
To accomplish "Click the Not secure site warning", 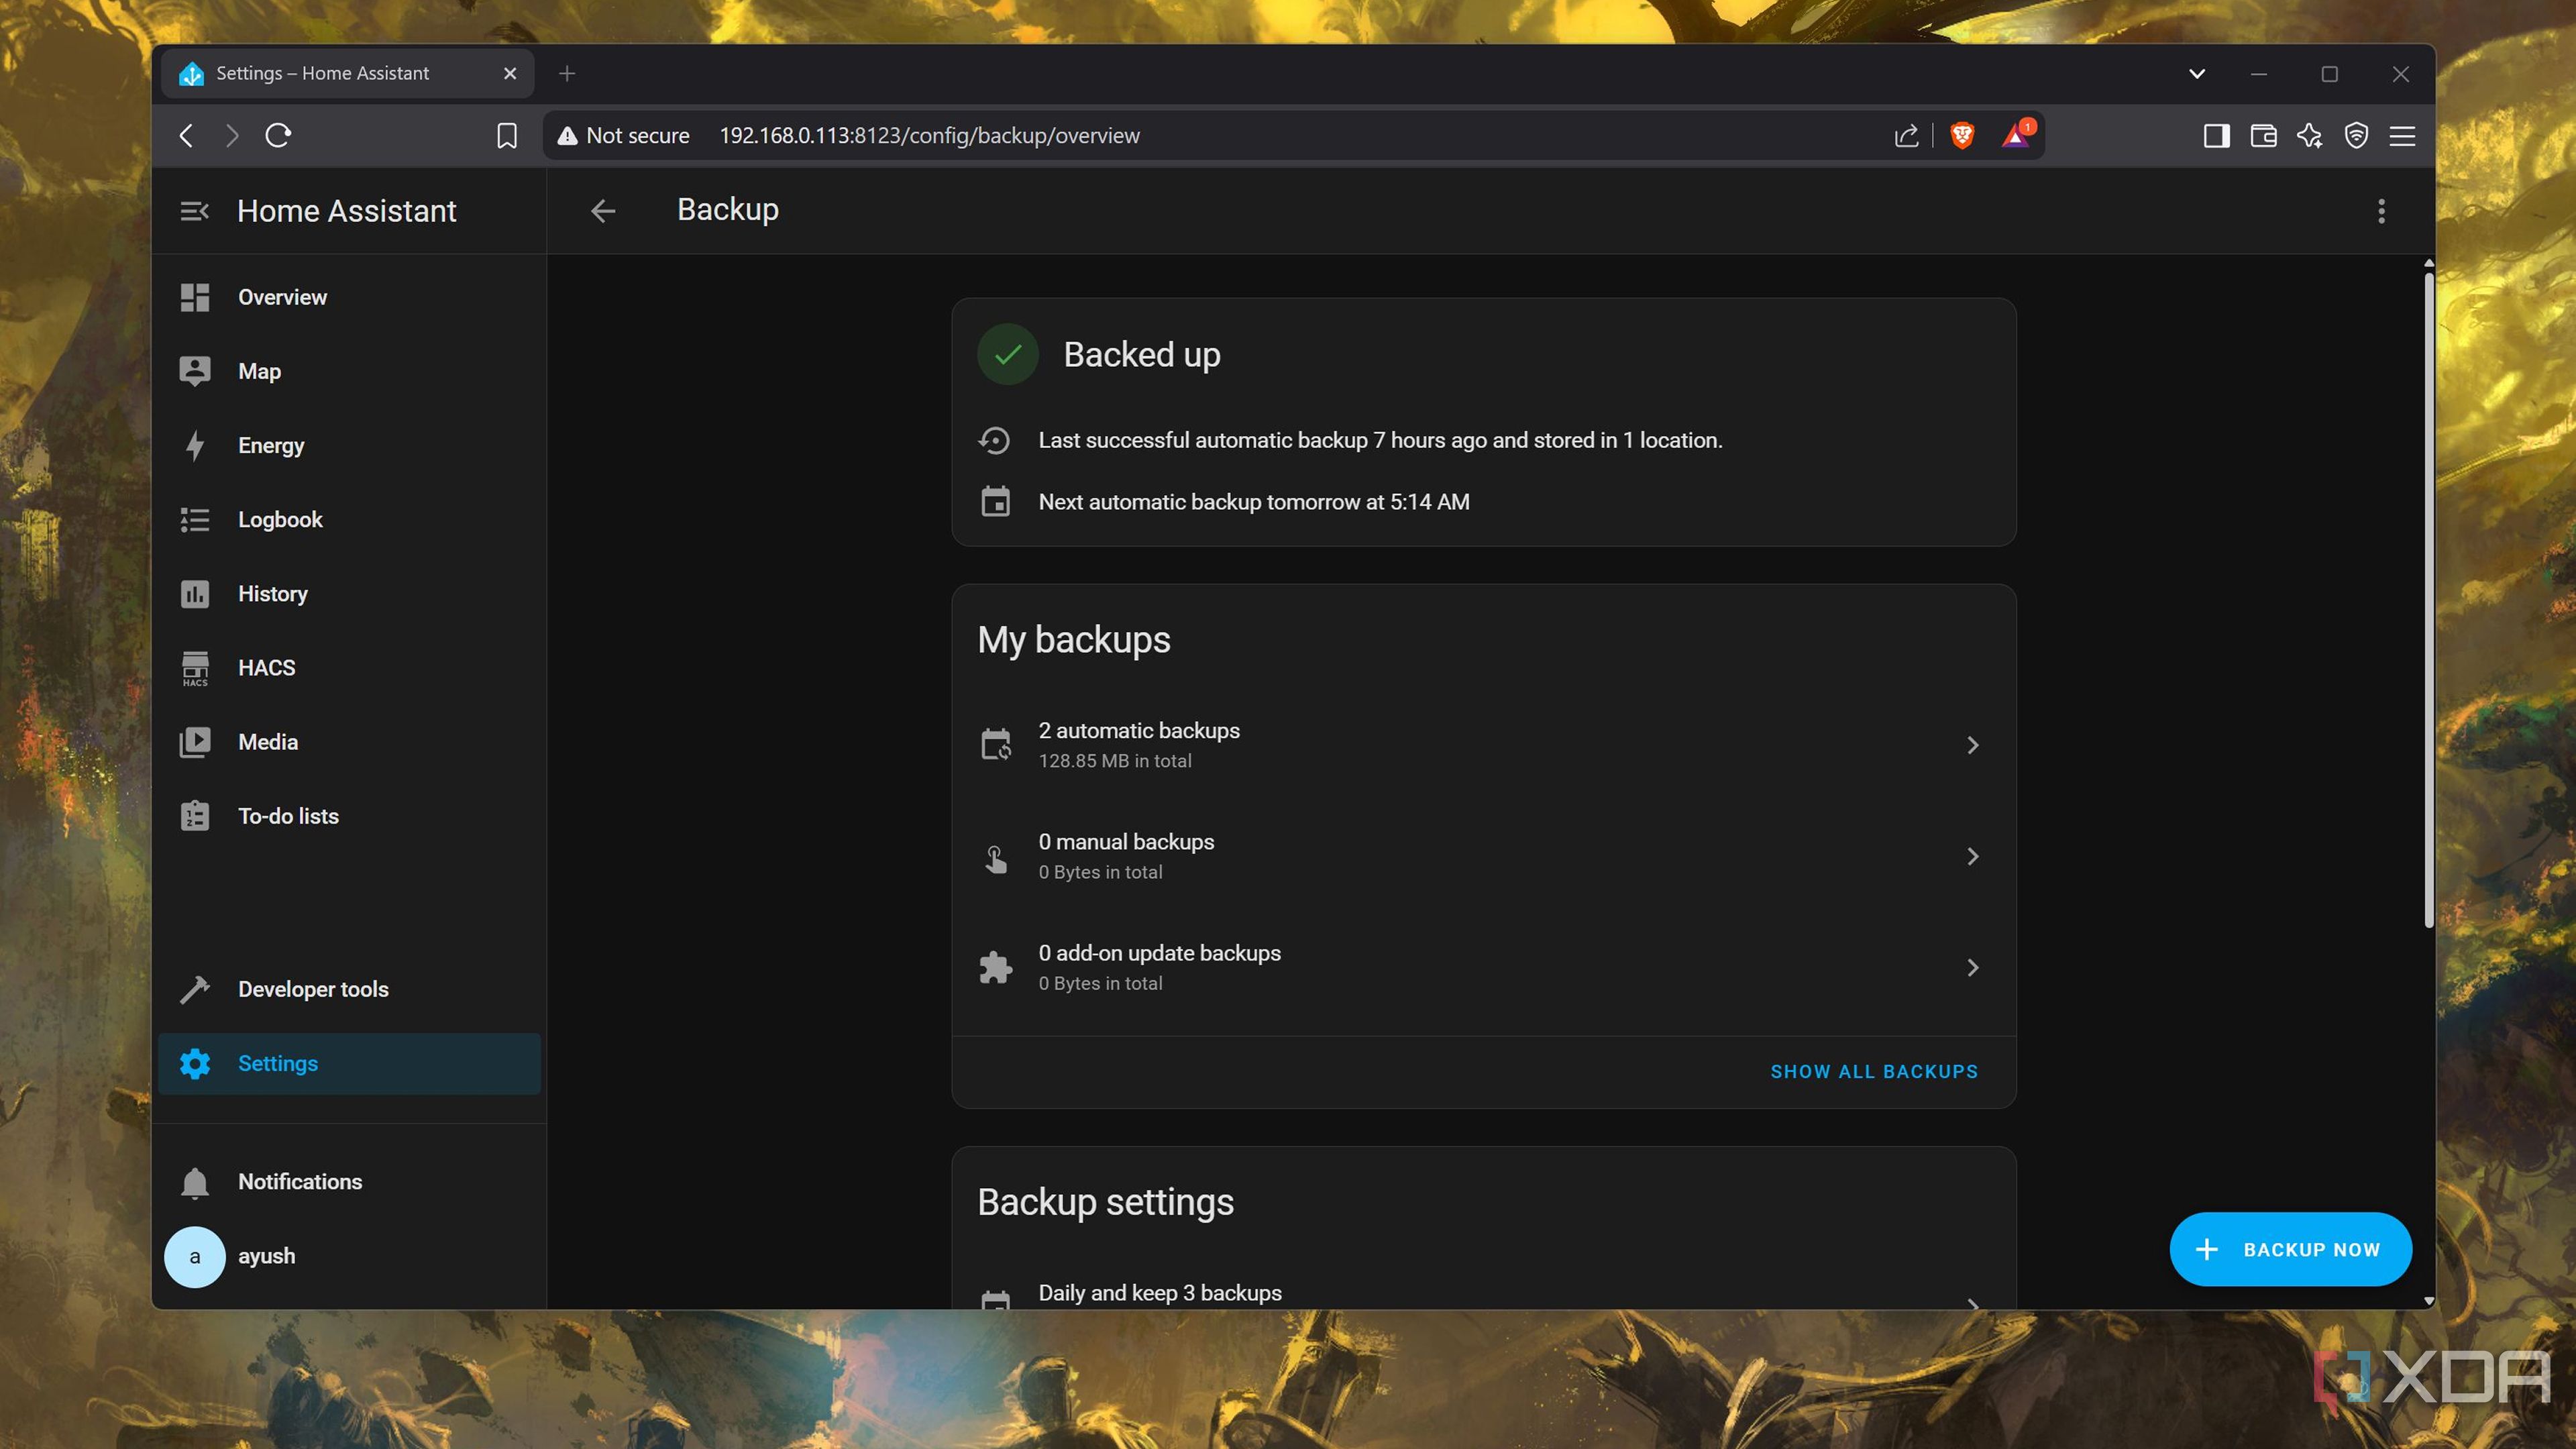I will 623,135.
